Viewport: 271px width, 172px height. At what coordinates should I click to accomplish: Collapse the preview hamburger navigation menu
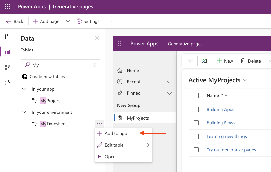tap(120, 58)
